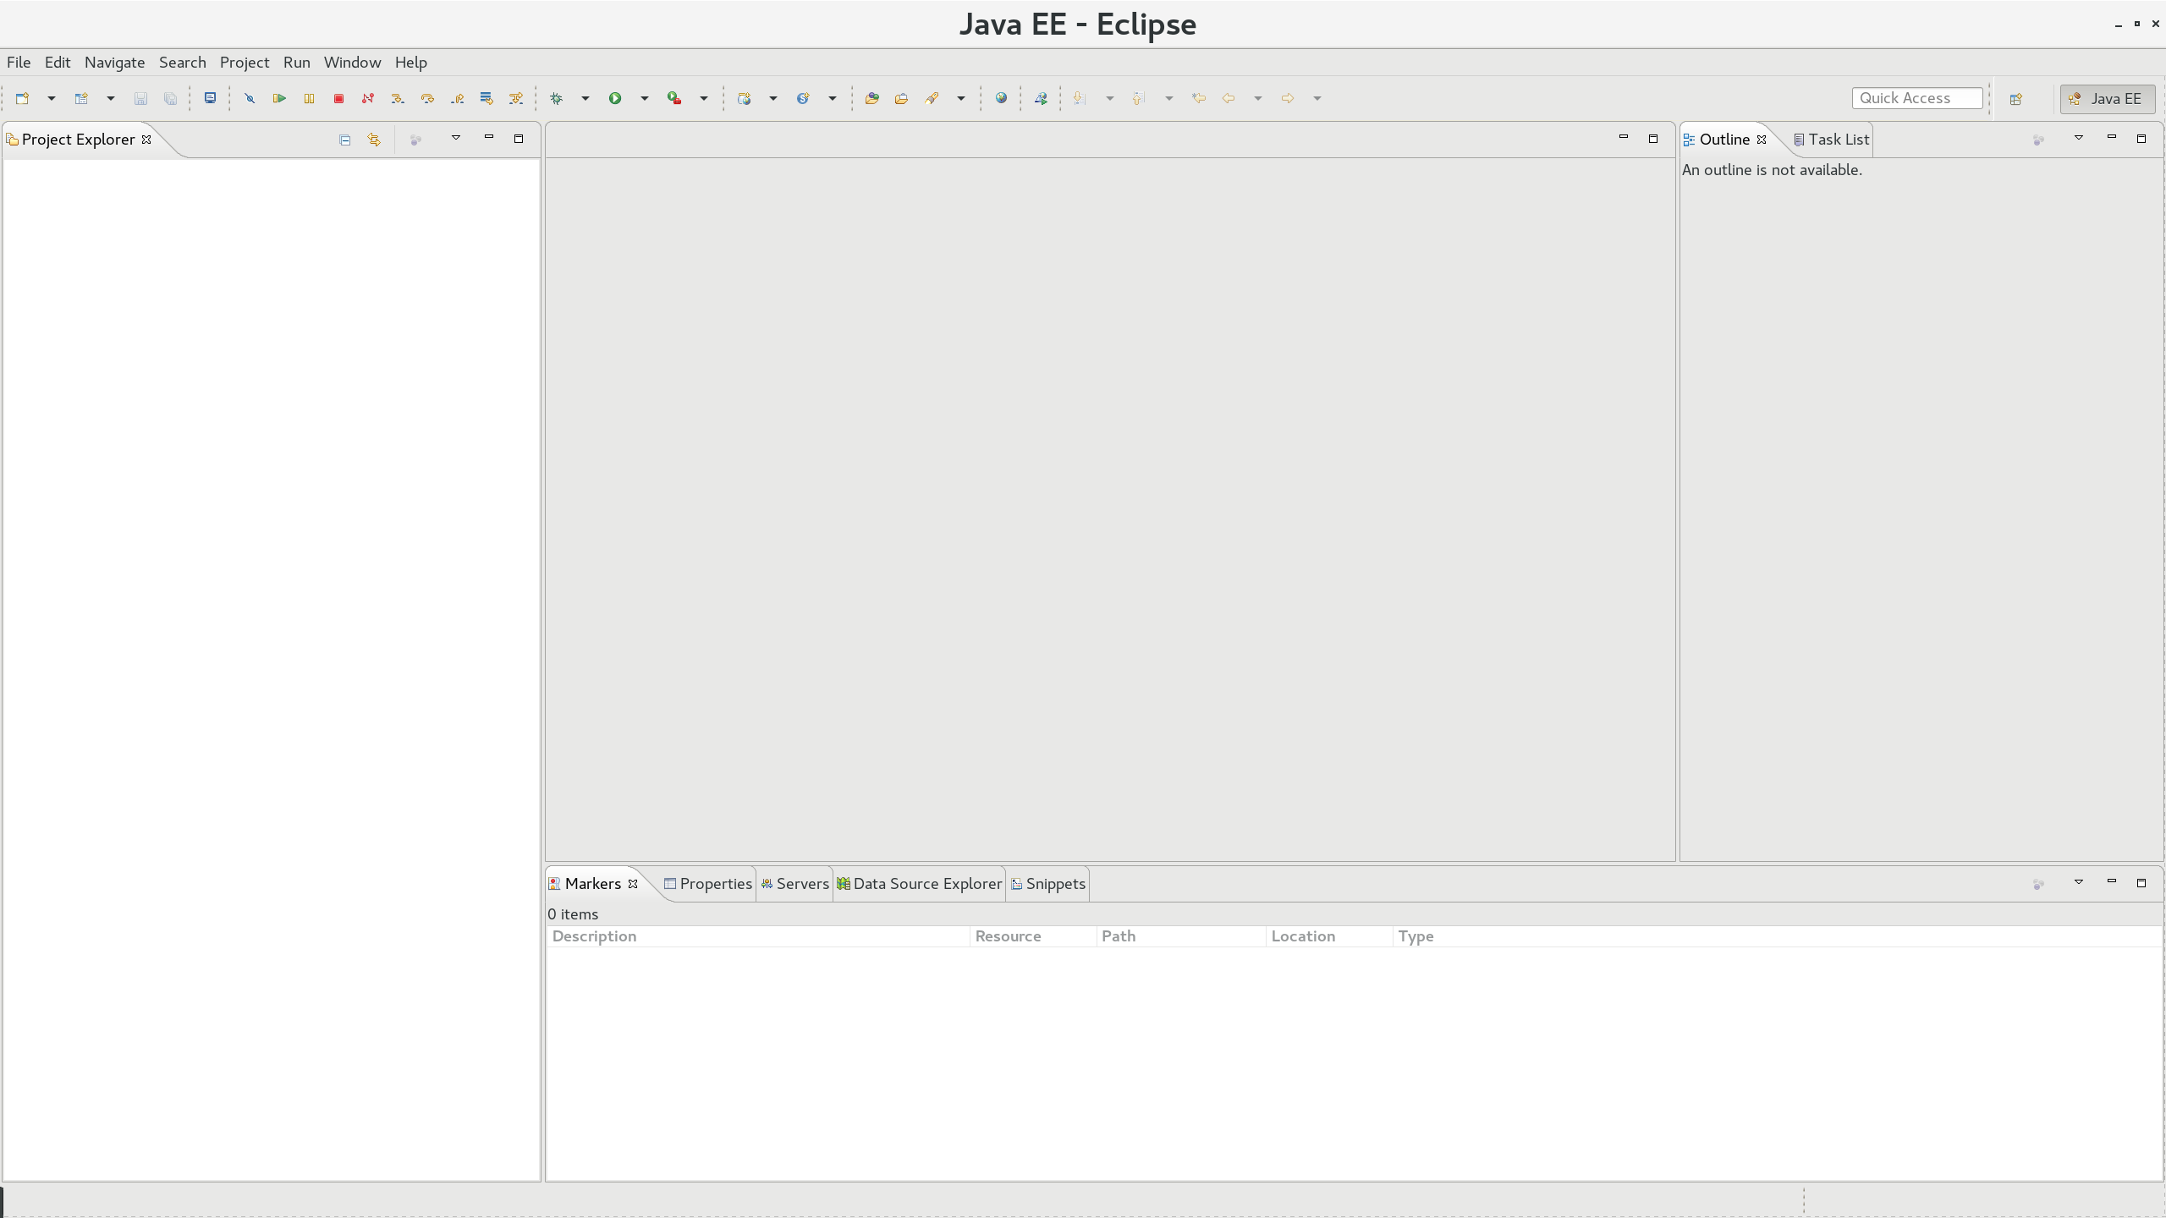Click the Skip All Breakpoints icon
This screenshot has height=1218, width=2166.
point(250,98)
